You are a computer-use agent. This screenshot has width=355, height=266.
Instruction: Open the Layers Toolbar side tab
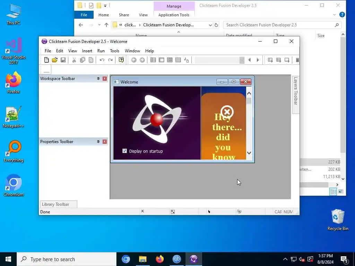pos(296,95)
